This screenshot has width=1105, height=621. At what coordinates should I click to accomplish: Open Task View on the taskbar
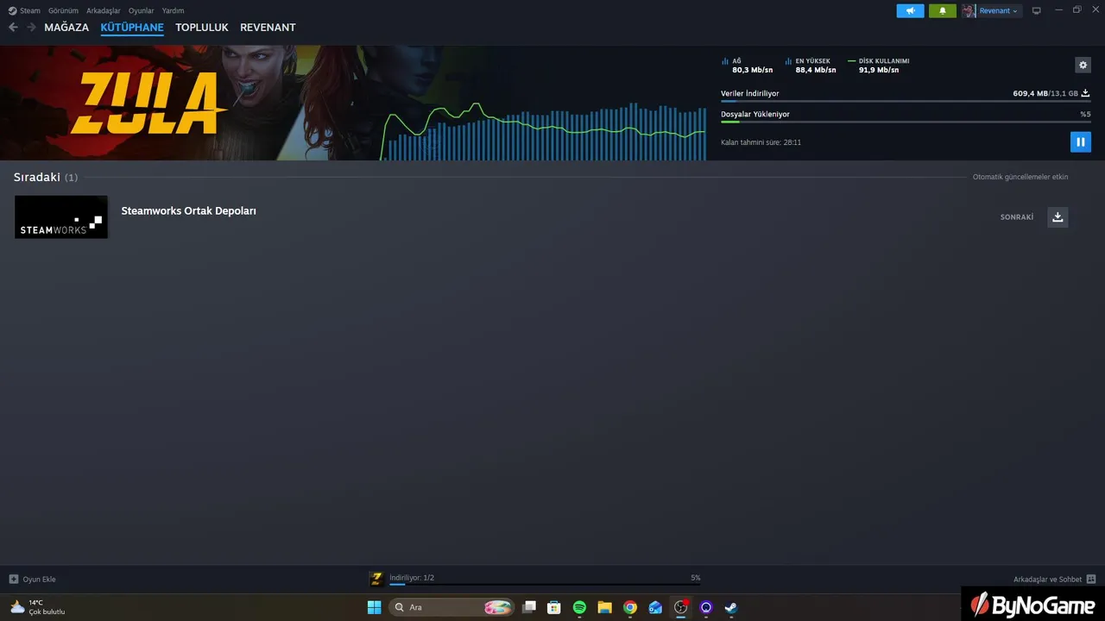click(x=529, y=607)
